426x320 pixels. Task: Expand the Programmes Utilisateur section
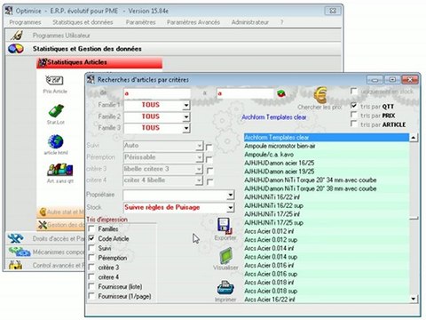(x=173, y=36)
